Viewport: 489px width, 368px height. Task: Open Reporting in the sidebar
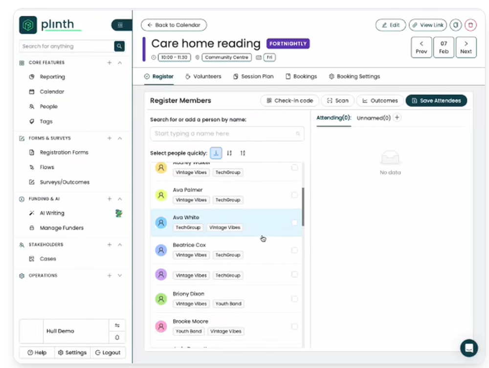click(52, 77)
